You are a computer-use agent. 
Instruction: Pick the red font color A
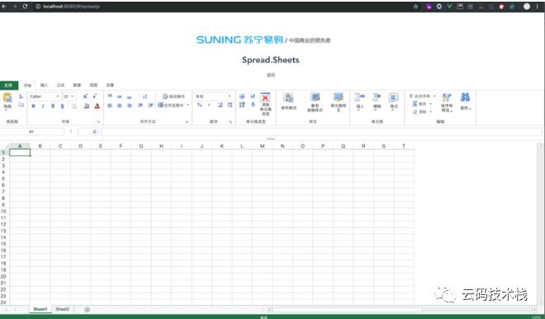(x=97, y=106)
